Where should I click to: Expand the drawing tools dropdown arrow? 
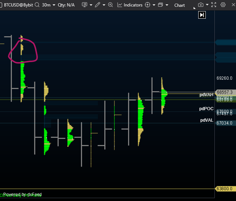coord(104,5)
